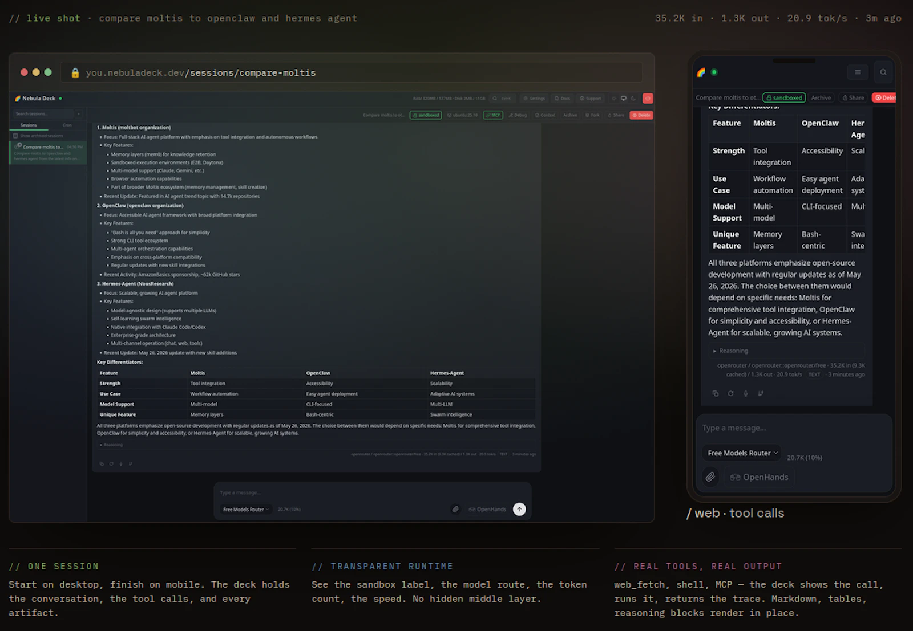Screen dimensions: 913x631
Task: Switch to dark moon theme in desktop header
Action: pyautogui.click(x=633, y=99)
